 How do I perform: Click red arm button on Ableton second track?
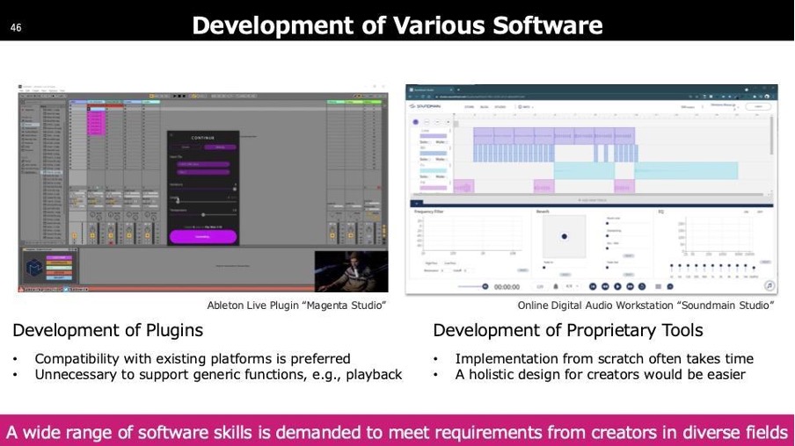click(111, 242)
